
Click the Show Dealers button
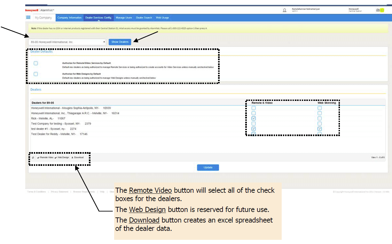coord(120,42)
